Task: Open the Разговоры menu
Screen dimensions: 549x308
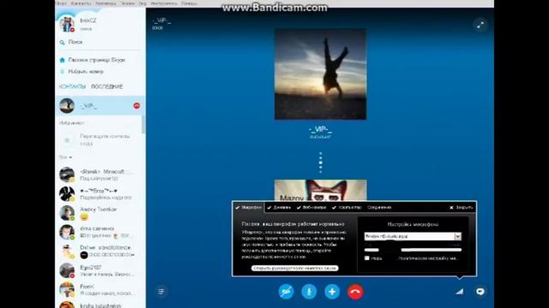Action: pyautogui.click(x=106, y=3)
